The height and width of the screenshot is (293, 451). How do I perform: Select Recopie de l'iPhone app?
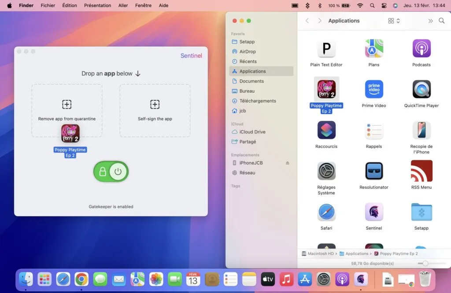point(421,130)
